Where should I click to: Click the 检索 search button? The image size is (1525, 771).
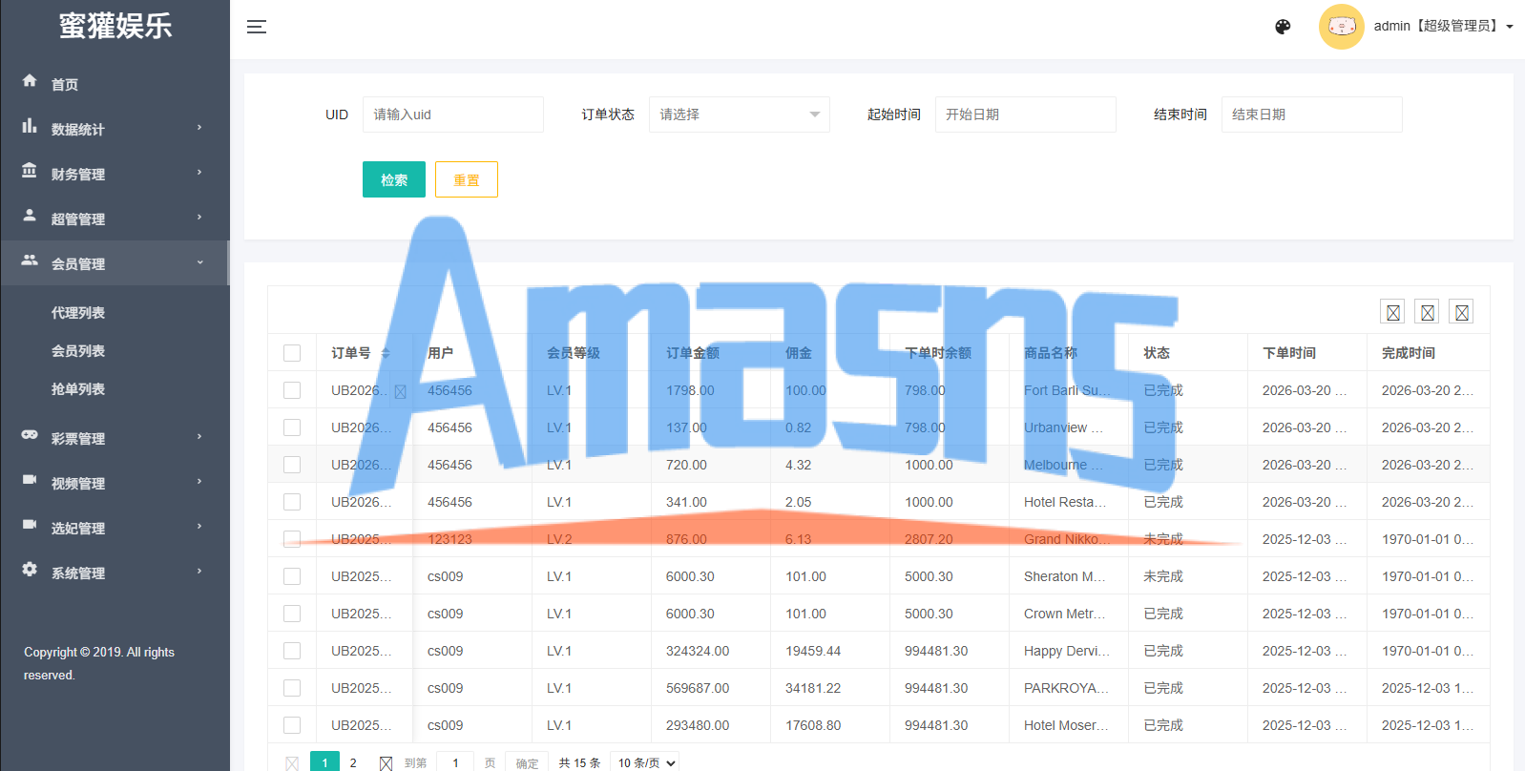pyautogui.click(x=394, y=179)
